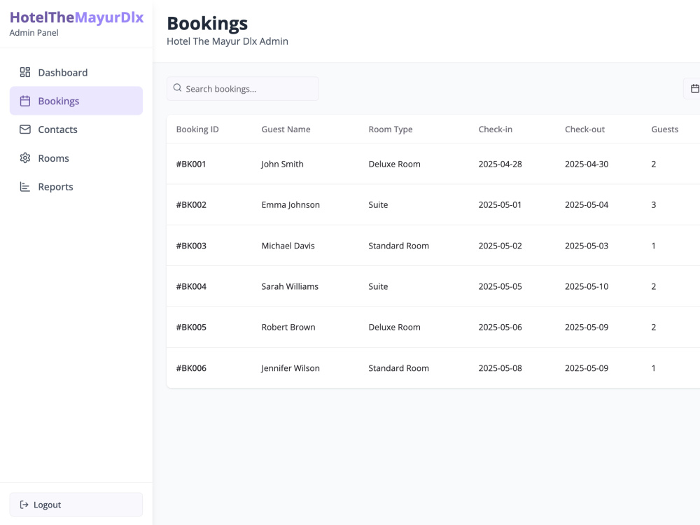The height and width of the screenshot is (525, 700).
Task: Click Deluxe Room in John Smith's row
Action: pos(394,164)
